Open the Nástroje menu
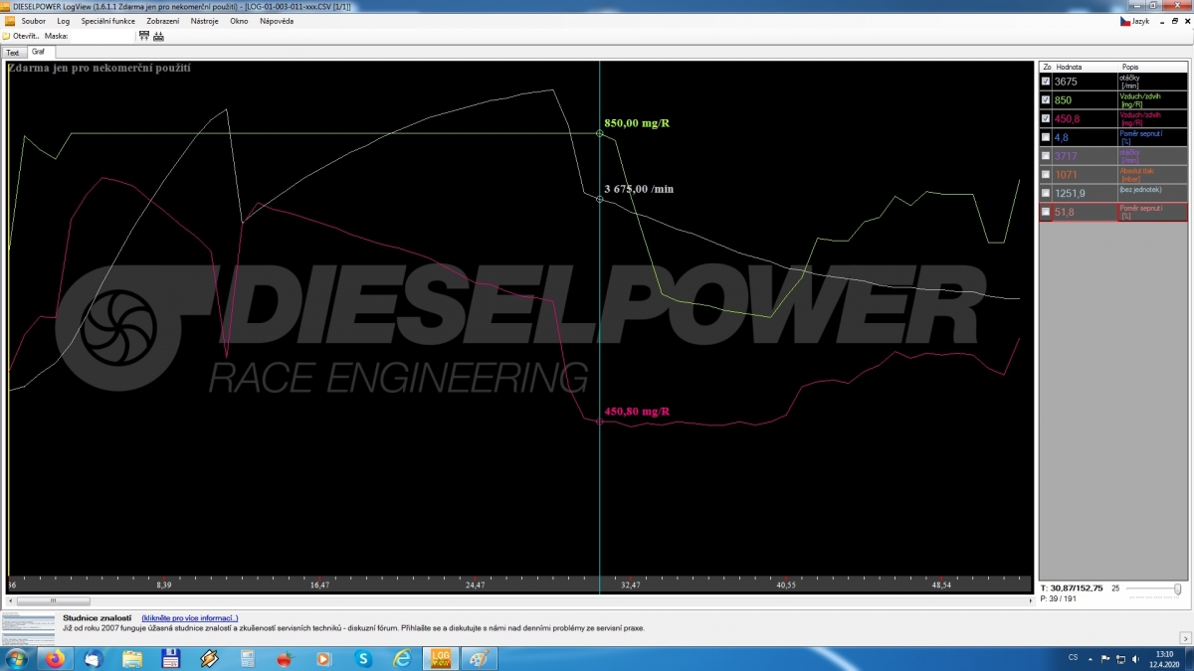Image resolution: width=1194 pixels, height=671 pixels. coord(205,21)
